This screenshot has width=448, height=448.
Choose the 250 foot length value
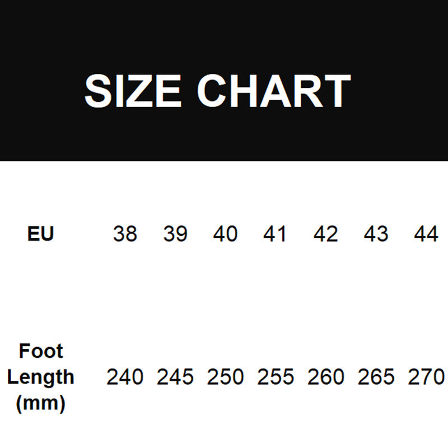tap(225, 377)
